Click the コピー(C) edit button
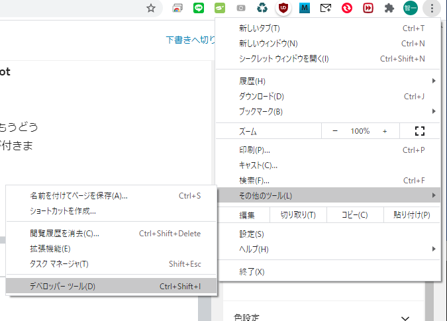Viewport: 447px width, 321px height. [354, 215]
